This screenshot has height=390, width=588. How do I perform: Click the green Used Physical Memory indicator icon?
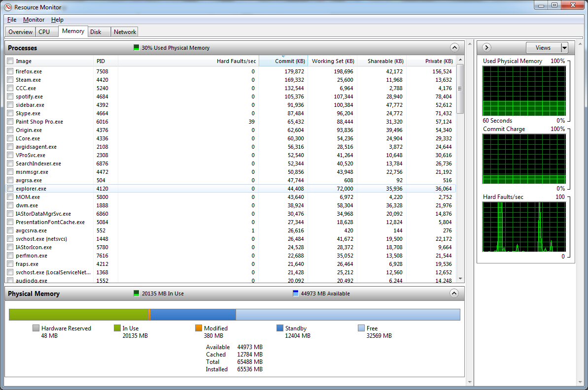136,48
